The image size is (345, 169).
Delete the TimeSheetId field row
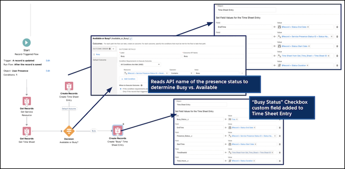click(280, 153)
